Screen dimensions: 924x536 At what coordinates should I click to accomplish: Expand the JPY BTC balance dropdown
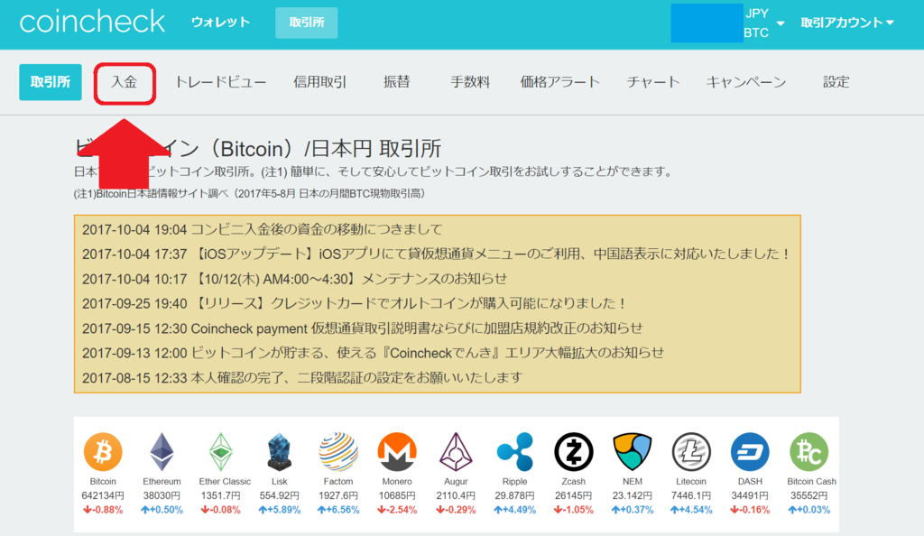pyautogui.click(x=763, y=23)
